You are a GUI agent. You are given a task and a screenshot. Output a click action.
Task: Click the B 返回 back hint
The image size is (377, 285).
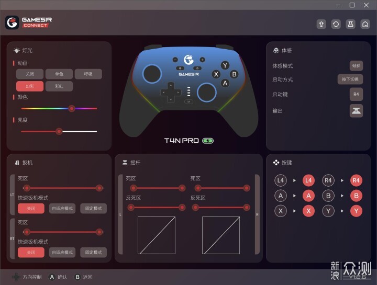[x=83, y=277]
